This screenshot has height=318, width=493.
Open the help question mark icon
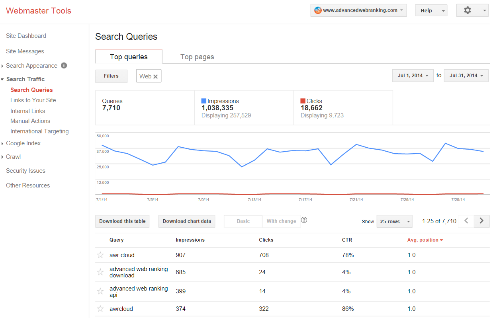(304, 220)
